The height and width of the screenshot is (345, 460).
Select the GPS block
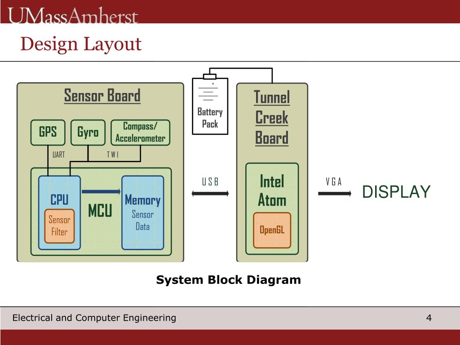click(x=48, y=133)
